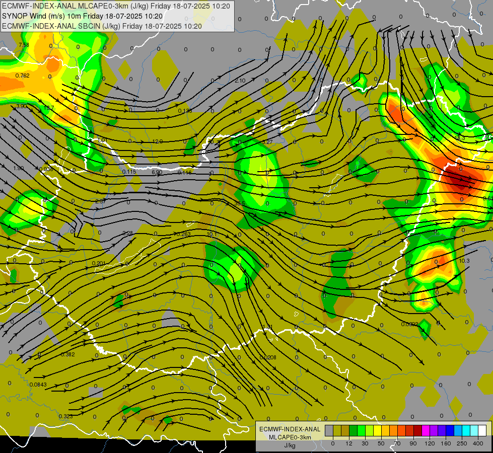493x453 pixels.
Task: Select the dark green legend swatch
Action: pos(354,430)
